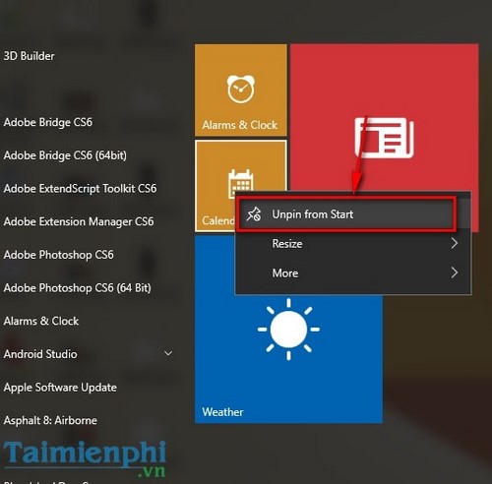Click the unpin icon in context menu
The height and width of the screenshot is (484, 492).
[x=254, y=214]
